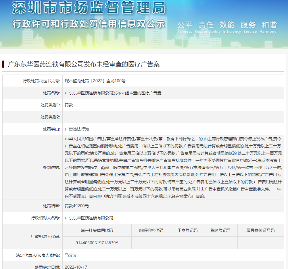Click the 处罚名称 row label
Viewport: 288px width, 269px height.
coord(52,93)
